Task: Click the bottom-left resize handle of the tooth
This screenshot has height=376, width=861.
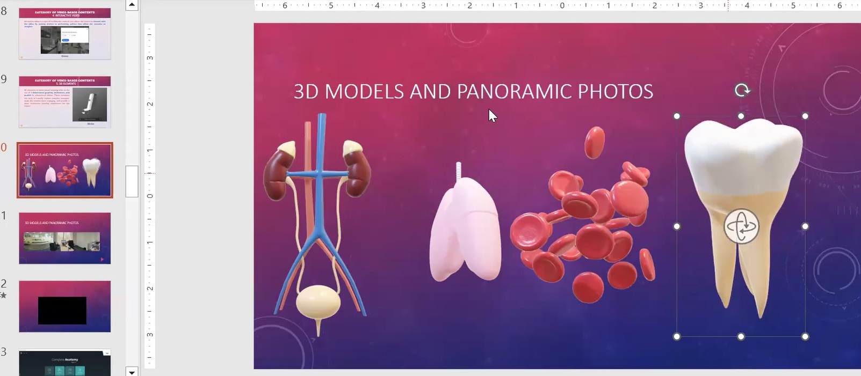Action: [677, 336]
